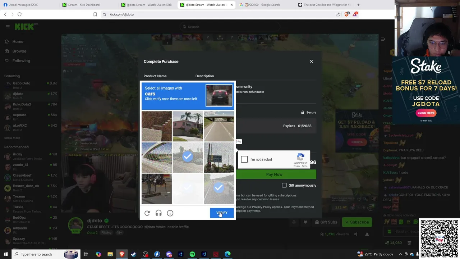460x259 pixels.
Task: Reload the current page
Action: (19, 14)
